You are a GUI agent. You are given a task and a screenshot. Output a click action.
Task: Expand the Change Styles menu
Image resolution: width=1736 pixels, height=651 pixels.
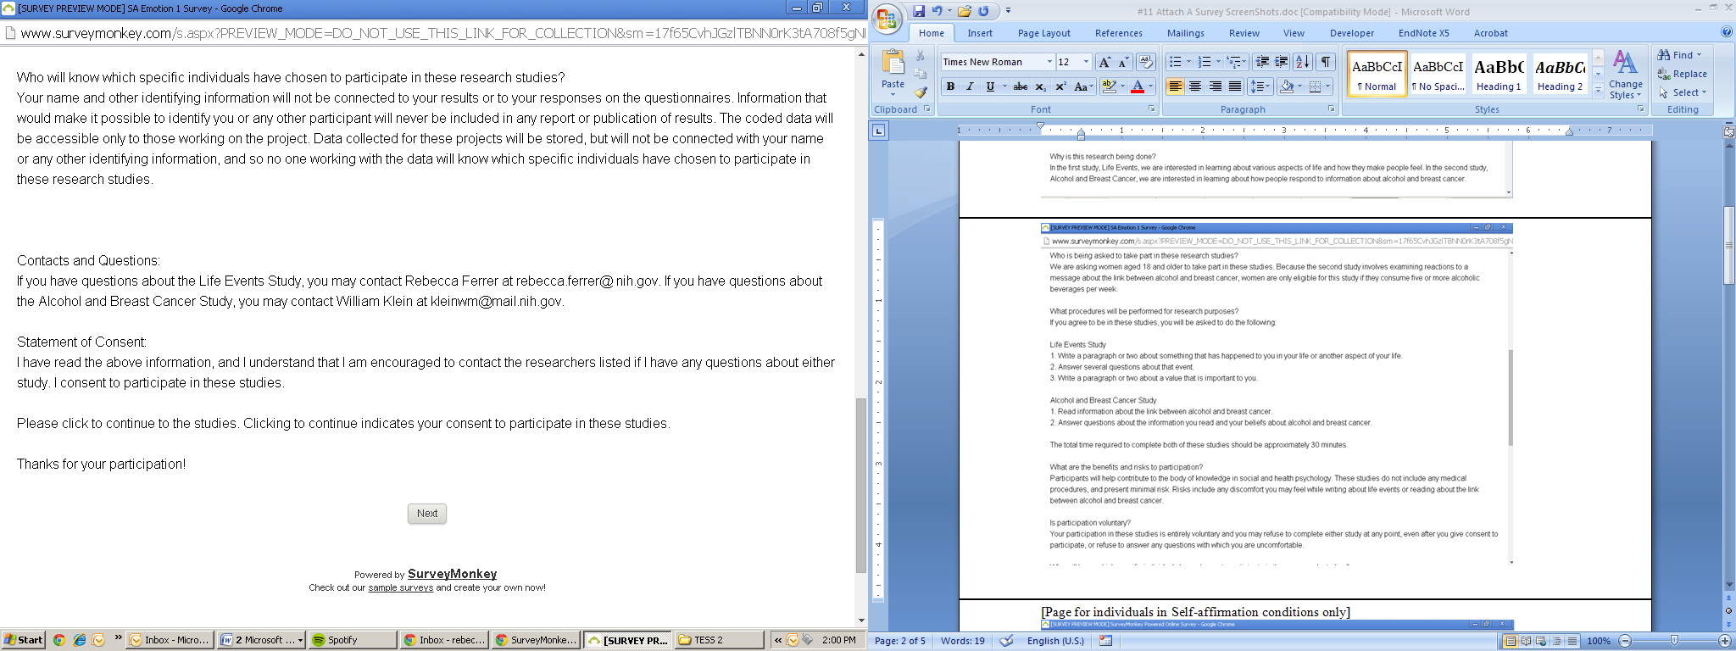pos(1625,75)
